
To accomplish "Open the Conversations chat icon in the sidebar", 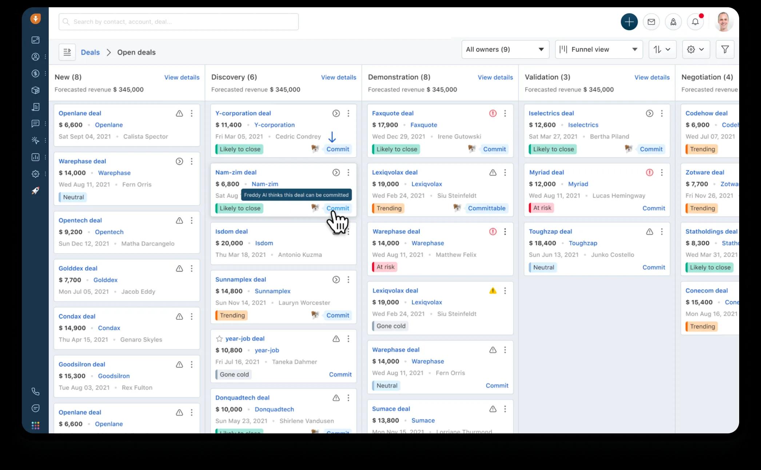I will 35,124.
